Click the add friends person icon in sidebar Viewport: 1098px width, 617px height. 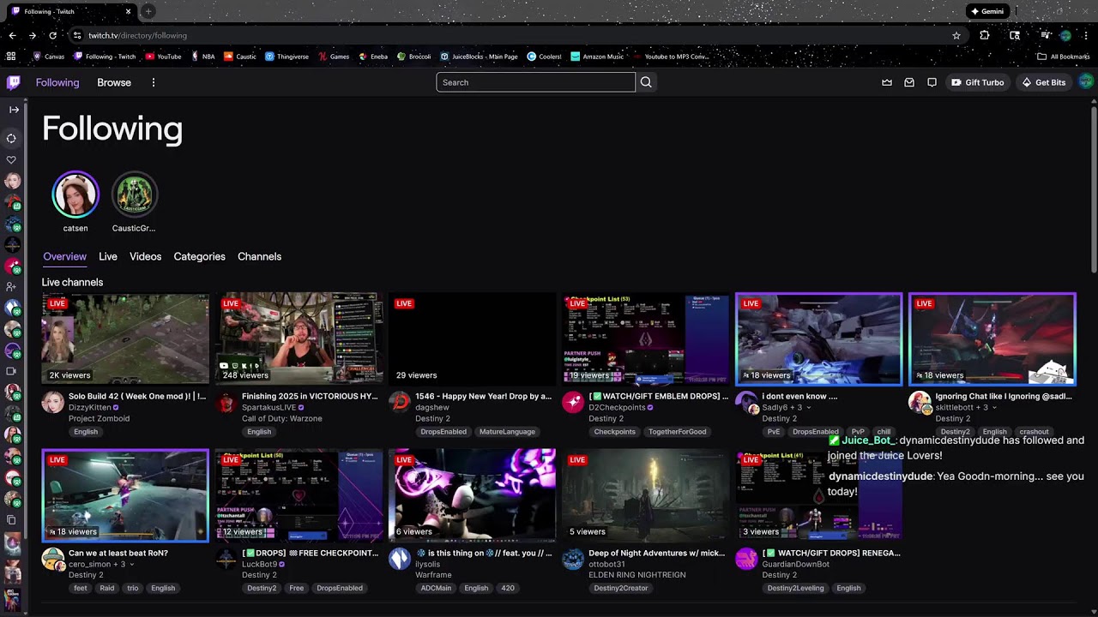(11, 286)
